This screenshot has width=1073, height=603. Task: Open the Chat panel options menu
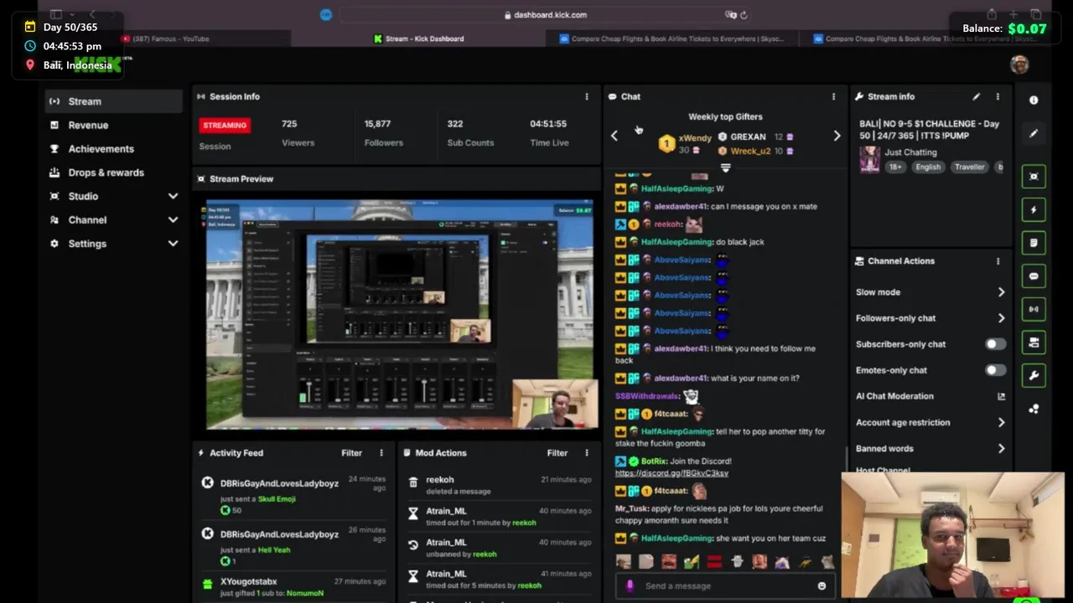[833, 96]
